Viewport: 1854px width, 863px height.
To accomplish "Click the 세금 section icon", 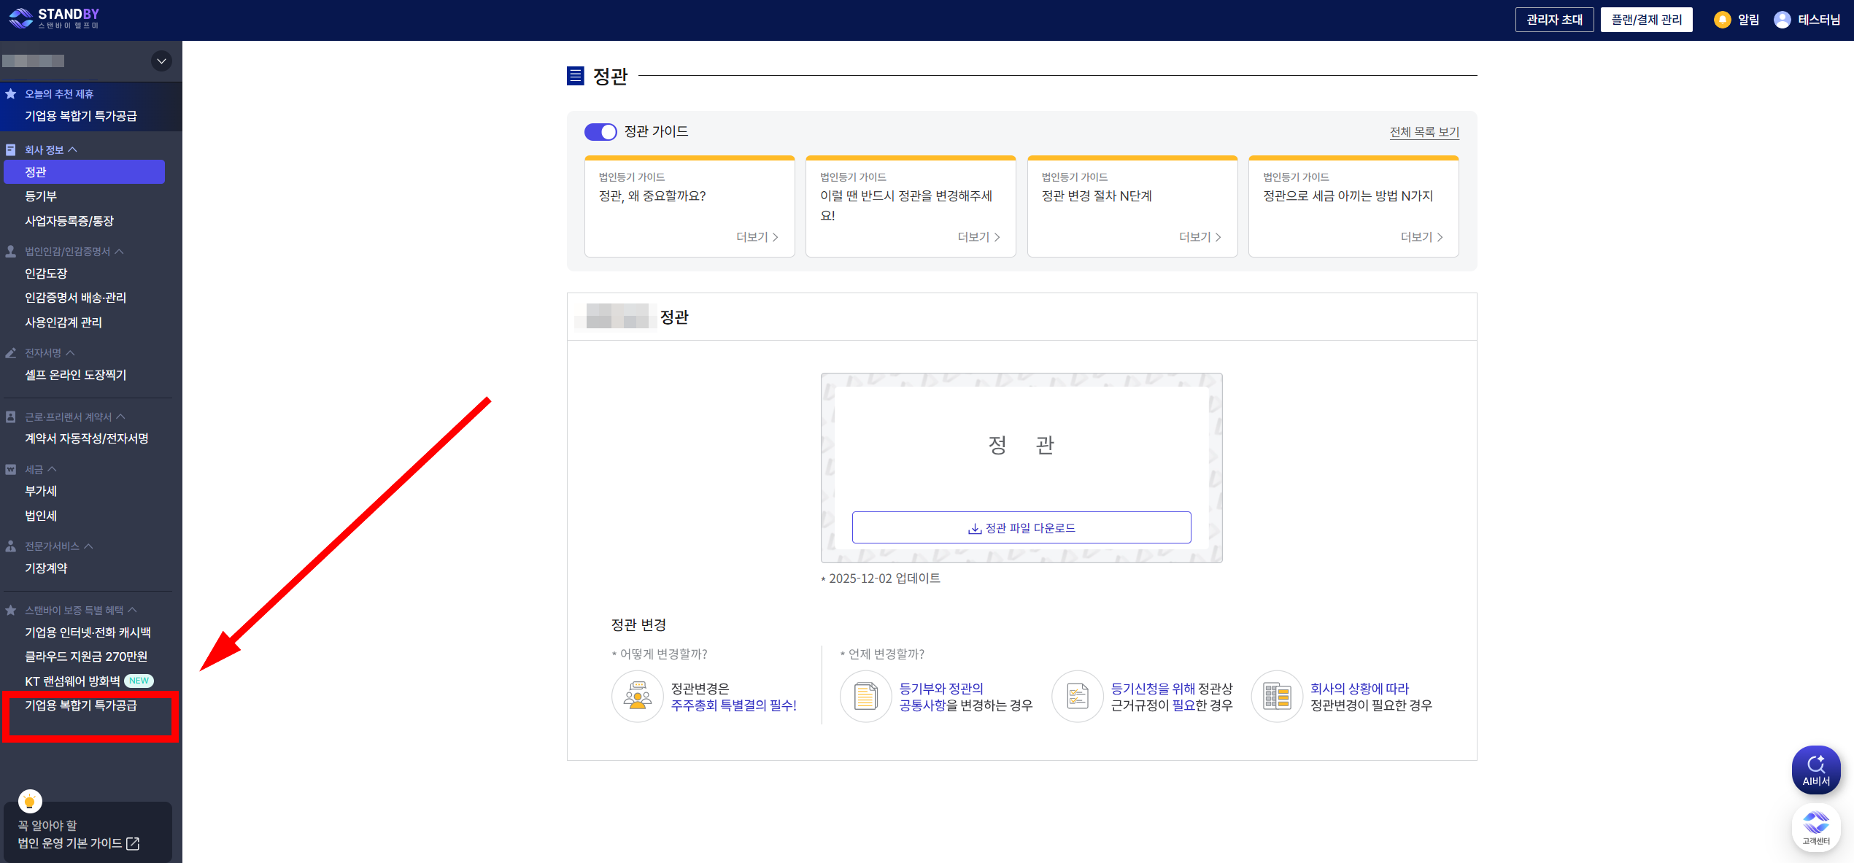I will tap(10, 468).
